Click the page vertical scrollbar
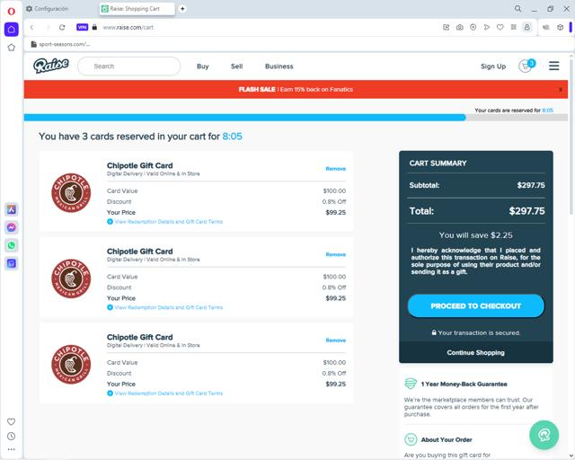 coord(571,136)
